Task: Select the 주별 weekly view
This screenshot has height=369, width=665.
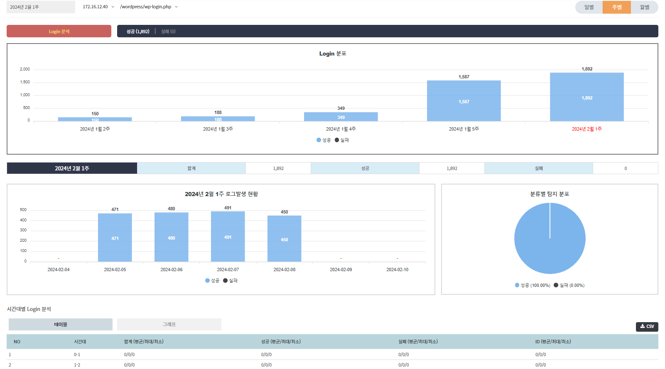Action: tap(616, 7)
